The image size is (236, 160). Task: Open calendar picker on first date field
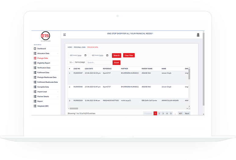pos(85,55)
